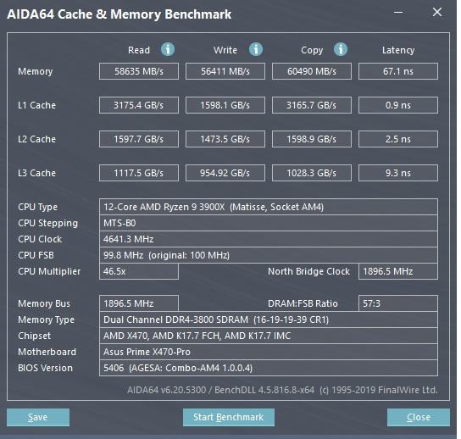Screen dimensions: 461x439
Task: Select L1 Cache read 3175.4 GB/s
Action: (x=139, y=105)
